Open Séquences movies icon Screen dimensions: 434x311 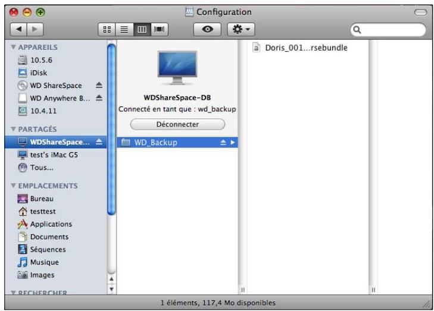click(23, 249)
